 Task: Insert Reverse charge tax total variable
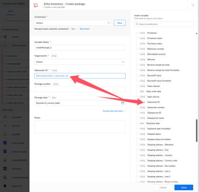[x=158, y=65]
